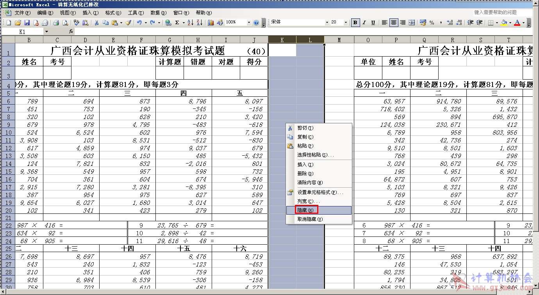Open the paste options dropdown arrow
Image resolution: width=539 pixels, height=295 pixels.
pyautogui.click(x=121, y=23)
